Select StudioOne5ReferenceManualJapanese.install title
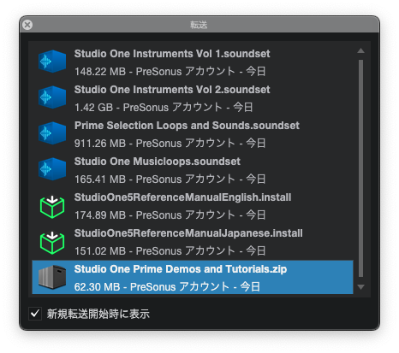399x353 pixels. click(188, 233)
